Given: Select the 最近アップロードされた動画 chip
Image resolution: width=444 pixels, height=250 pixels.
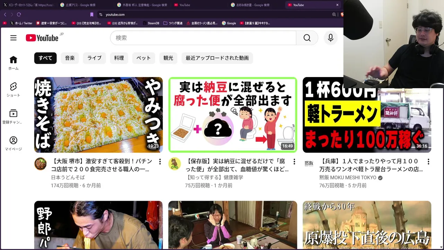Looking at the screenshot, I should point(217,58).
